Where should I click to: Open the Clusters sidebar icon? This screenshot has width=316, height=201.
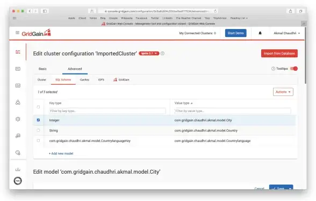(18, 102)
